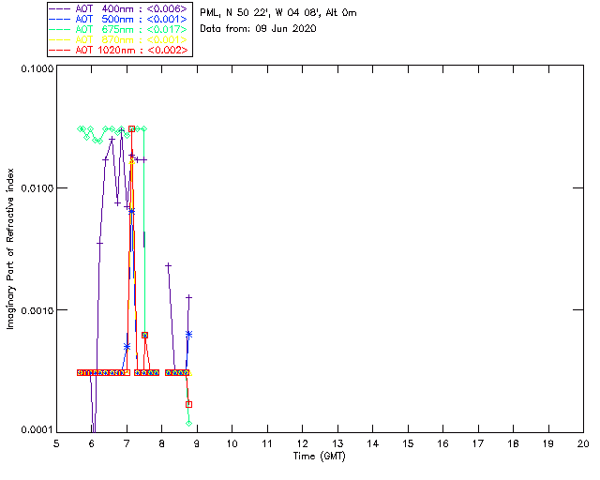Click the x-axis tick label 19
The height and width of the screenshot is (480, 600).
pos(548,443)
